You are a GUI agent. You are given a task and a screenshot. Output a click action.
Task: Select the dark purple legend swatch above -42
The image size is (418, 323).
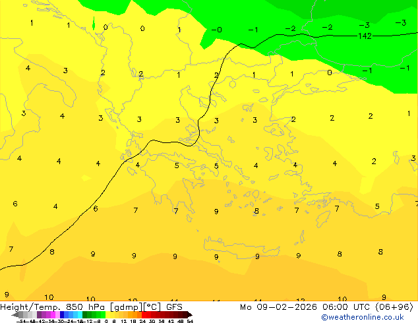pyautogui.click(x=39, y=314)
